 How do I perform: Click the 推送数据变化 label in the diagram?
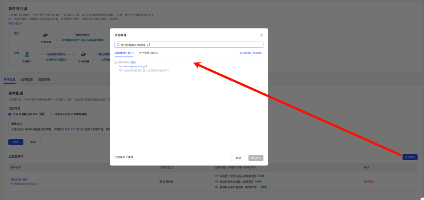pos(82,35)
